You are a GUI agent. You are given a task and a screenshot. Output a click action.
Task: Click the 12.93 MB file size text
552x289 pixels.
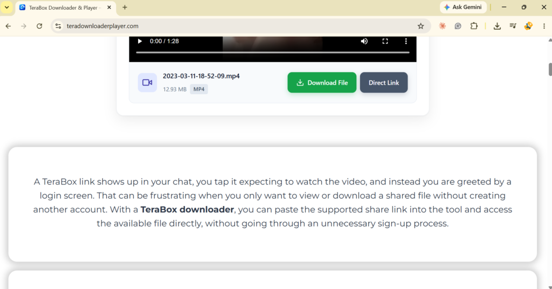(175, 90)
